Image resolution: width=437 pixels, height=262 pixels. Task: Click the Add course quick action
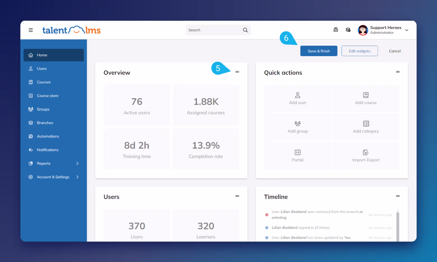(366, 98)
